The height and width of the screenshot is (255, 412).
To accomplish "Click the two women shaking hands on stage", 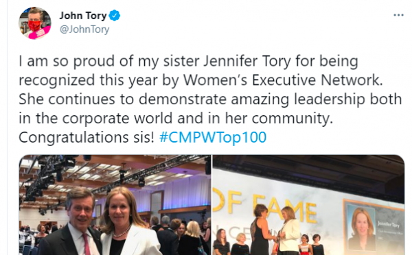I will click(275, 230).
